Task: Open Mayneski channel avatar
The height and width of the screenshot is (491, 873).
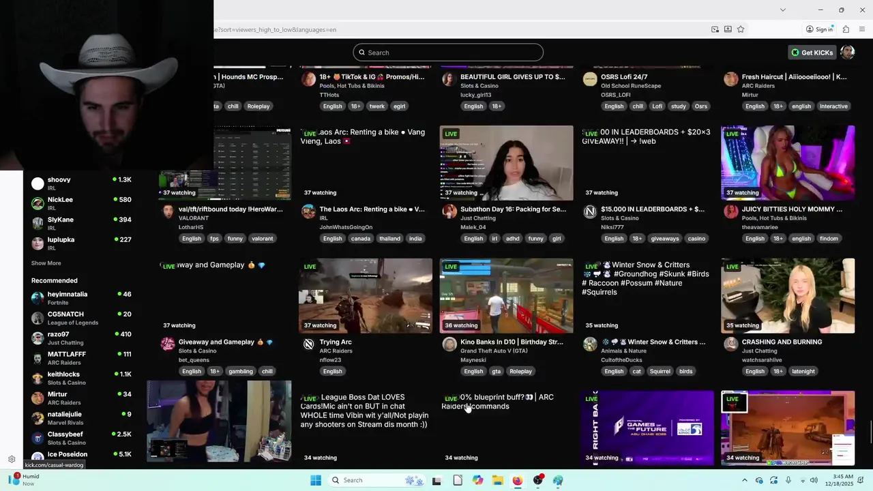Action: [449, 344]
